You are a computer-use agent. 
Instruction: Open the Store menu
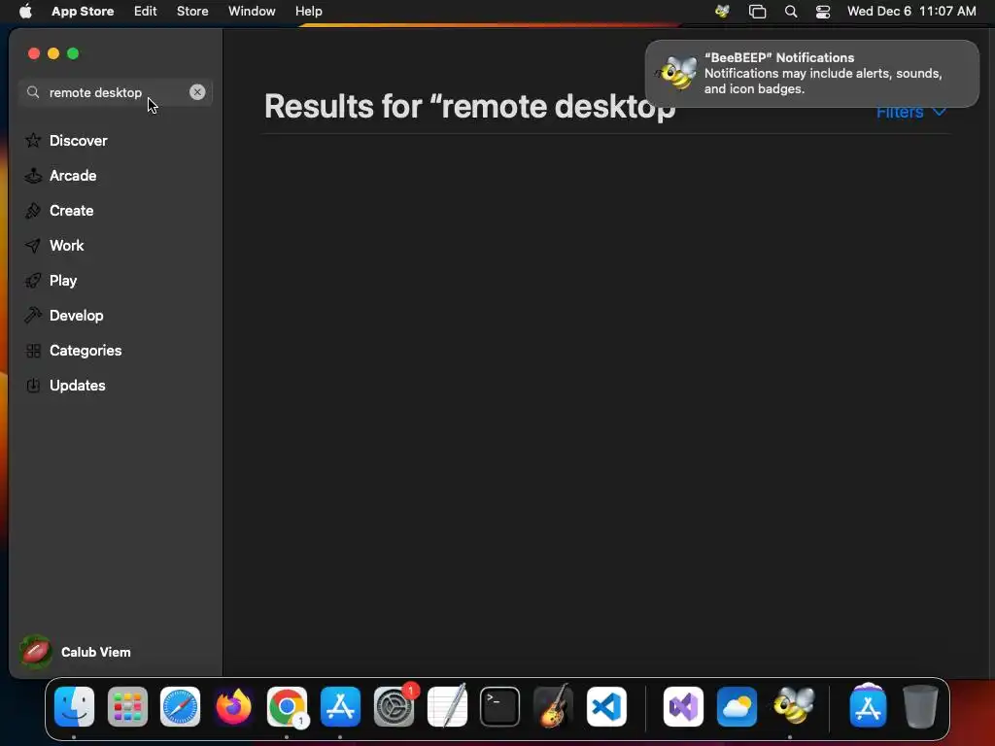click(192, 12)
